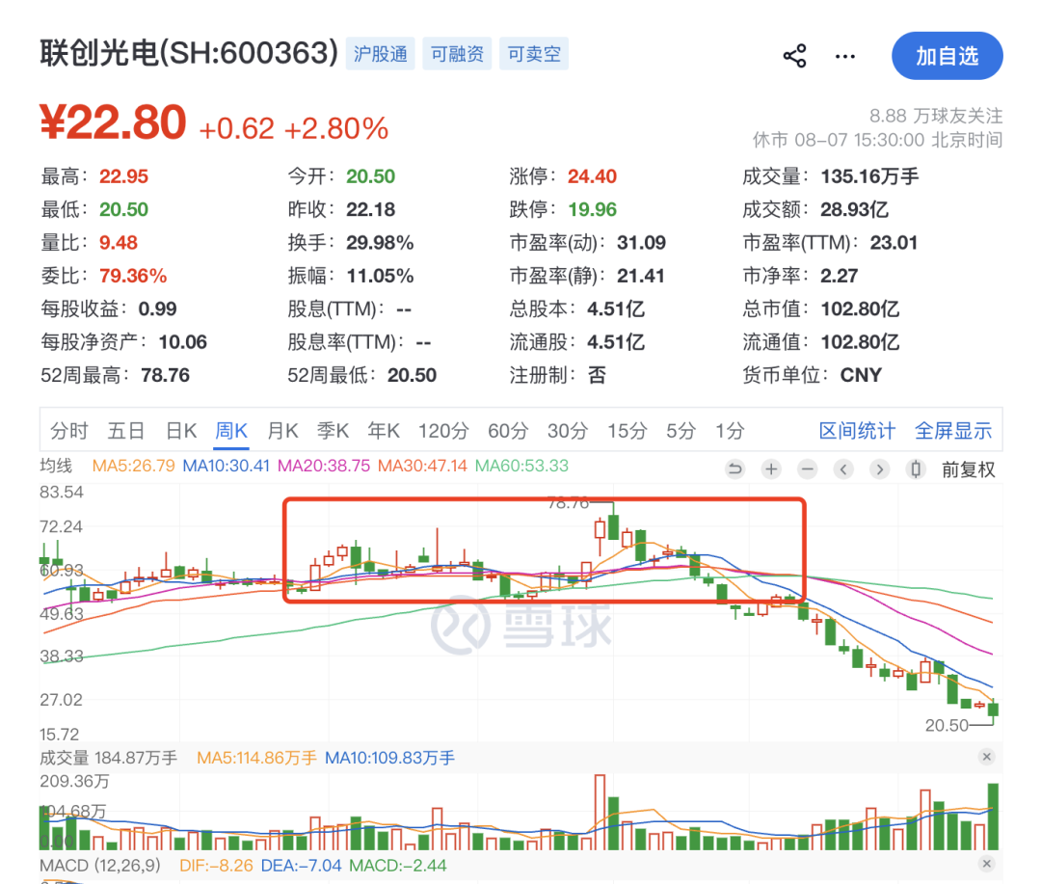Click the MA20:38.75 moving average label
This screenshot has width=1041, height=884.
(x=323, y=466)
